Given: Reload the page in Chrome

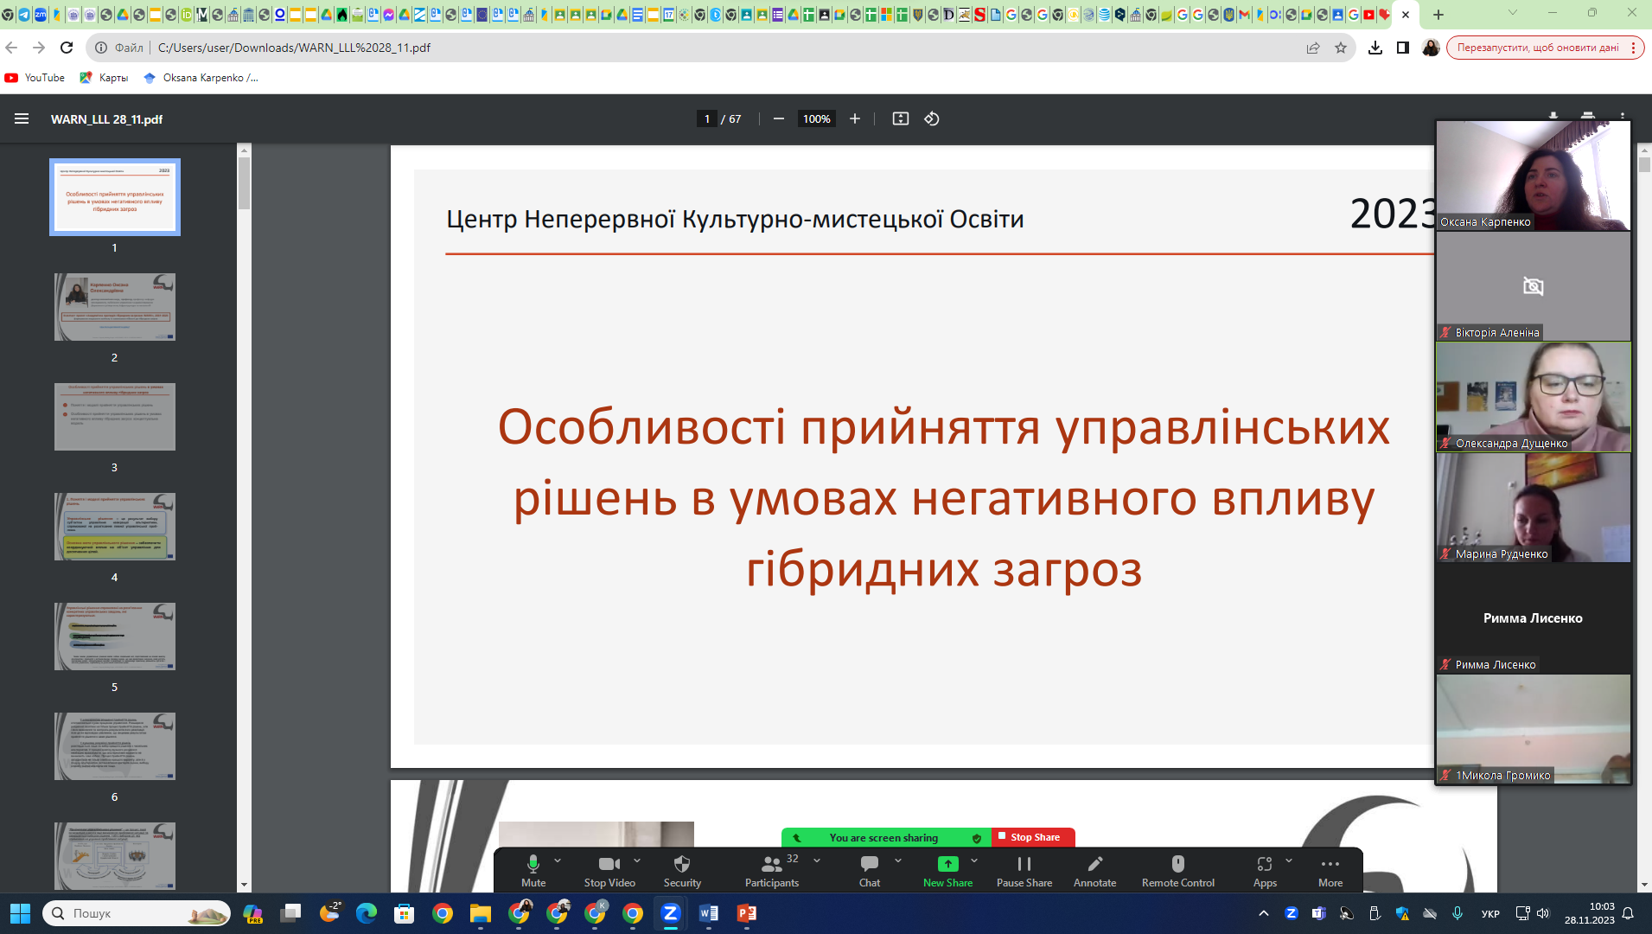Looking at the screenshot, I should coord(67,48).
